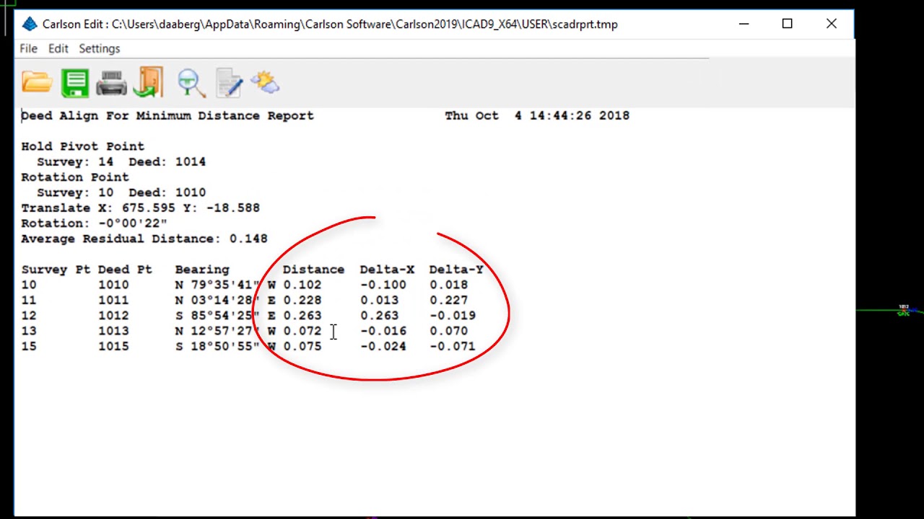Click distance value 0.228
The width and height of the screenshot is (924, 519).
302,301
